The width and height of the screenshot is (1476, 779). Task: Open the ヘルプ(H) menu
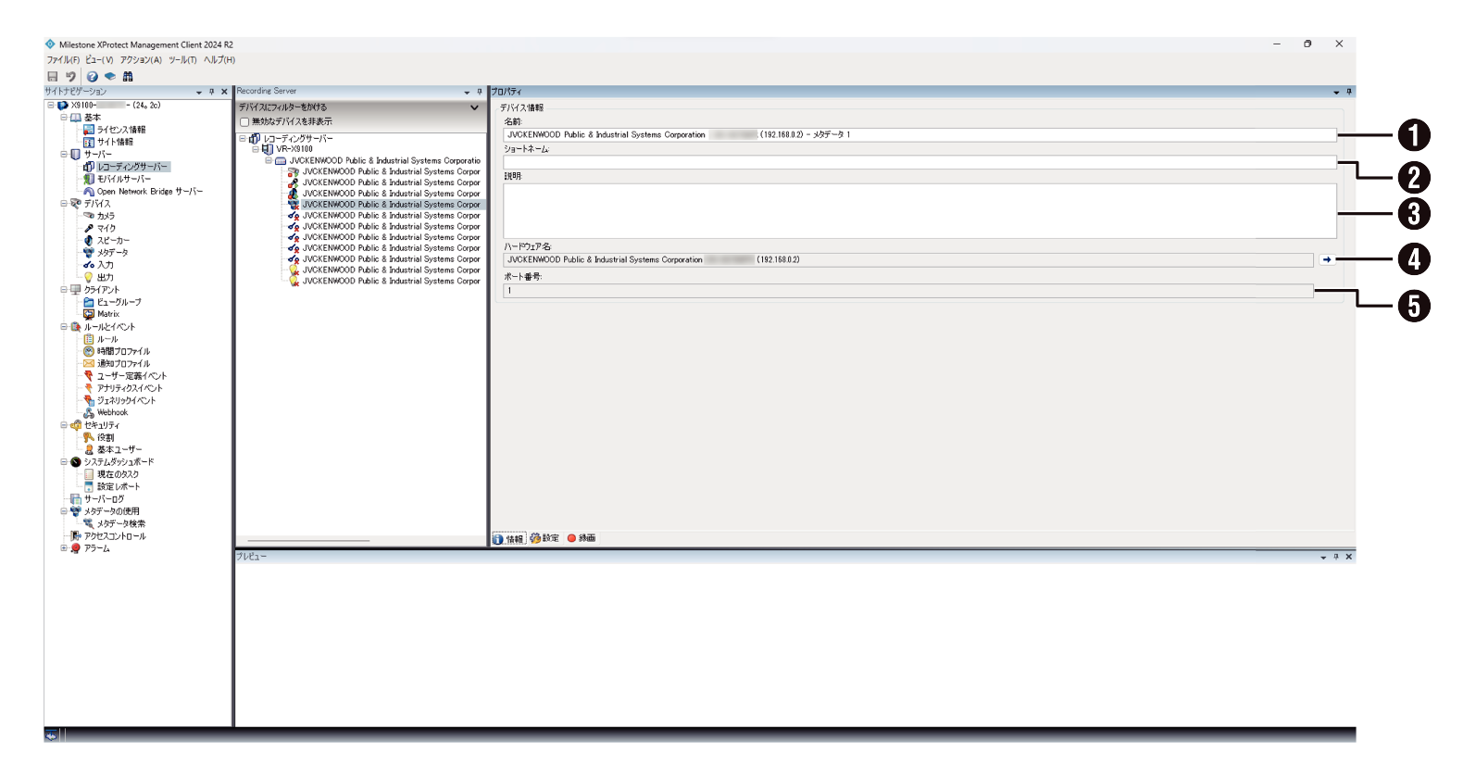click(x=219, y=59)
